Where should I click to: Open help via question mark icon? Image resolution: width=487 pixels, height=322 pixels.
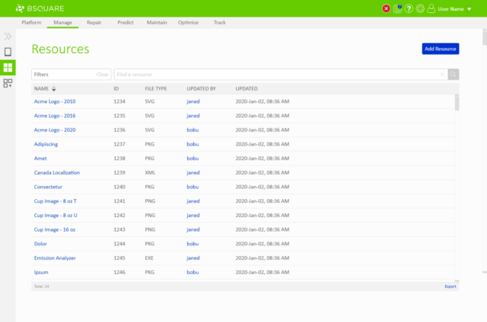[409, 8]
